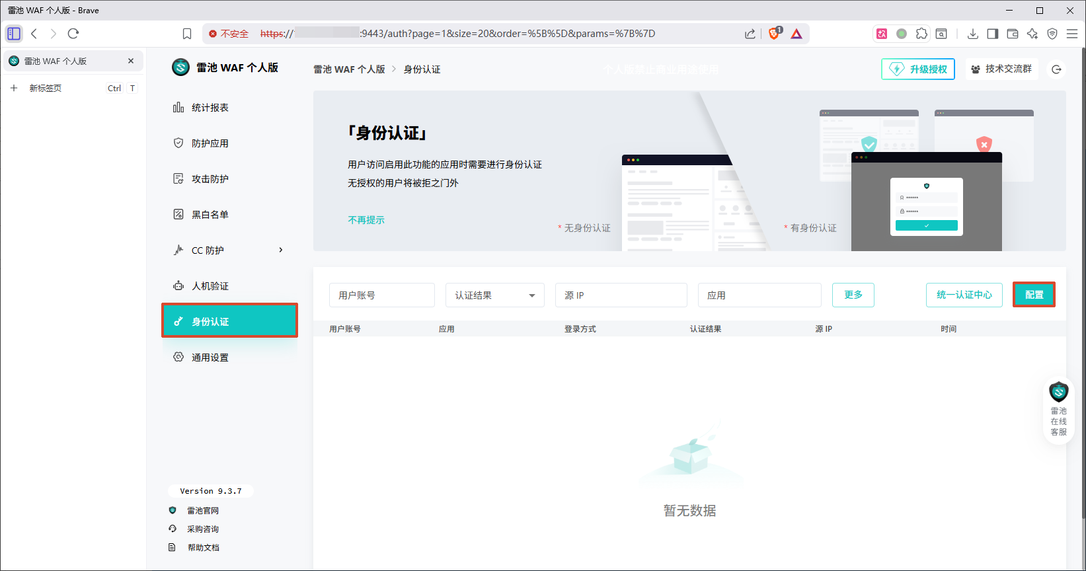Click the 雷池 WAF 个人版 breadcrumb link
The image size is (1086, 571).
[349, 69]
